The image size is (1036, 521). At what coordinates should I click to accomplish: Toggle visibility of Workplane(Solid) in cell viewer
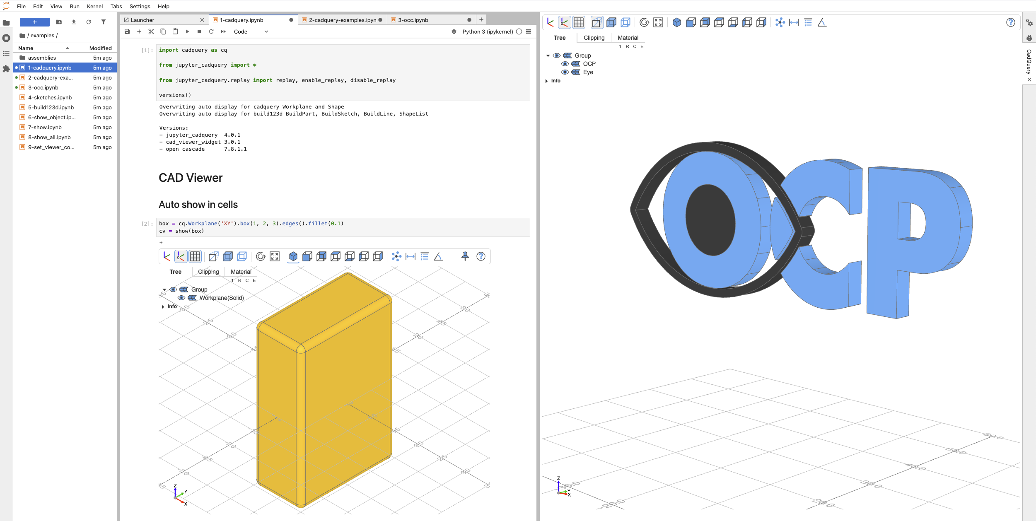coord(181,298)
